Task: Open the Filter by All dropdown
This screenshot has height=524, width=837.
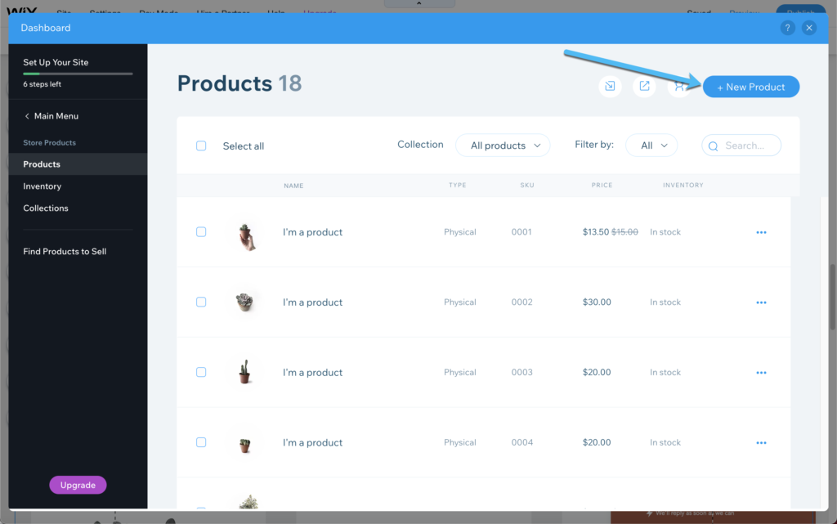Action: pyautogui.click(x=651, y=146)
